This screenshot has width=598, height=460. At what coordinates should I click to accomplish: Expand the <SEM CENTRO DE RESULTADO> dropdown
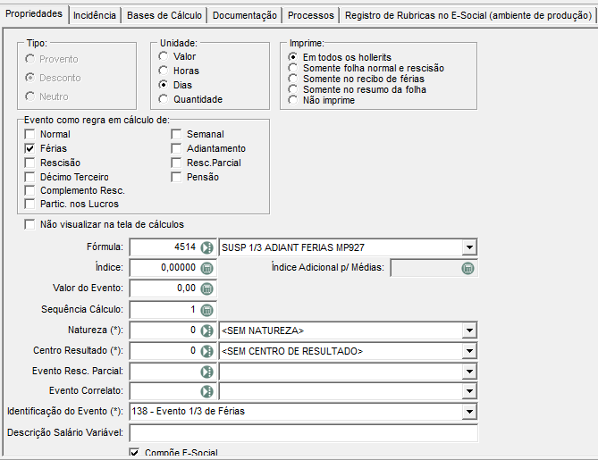pyautogui.click(x=469, y=351)
